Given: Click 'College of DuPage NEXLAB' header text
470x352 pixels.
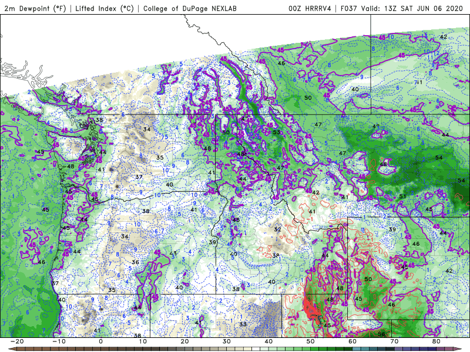Looking at the screenshot, I should tap(190, 8).
